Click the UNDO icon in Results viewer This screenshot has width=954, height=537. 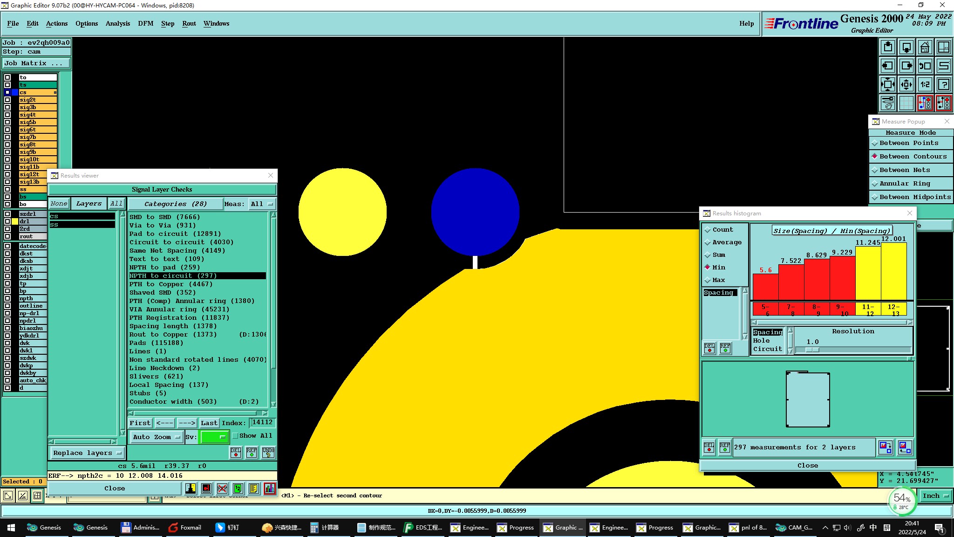(x=268, y=452)
